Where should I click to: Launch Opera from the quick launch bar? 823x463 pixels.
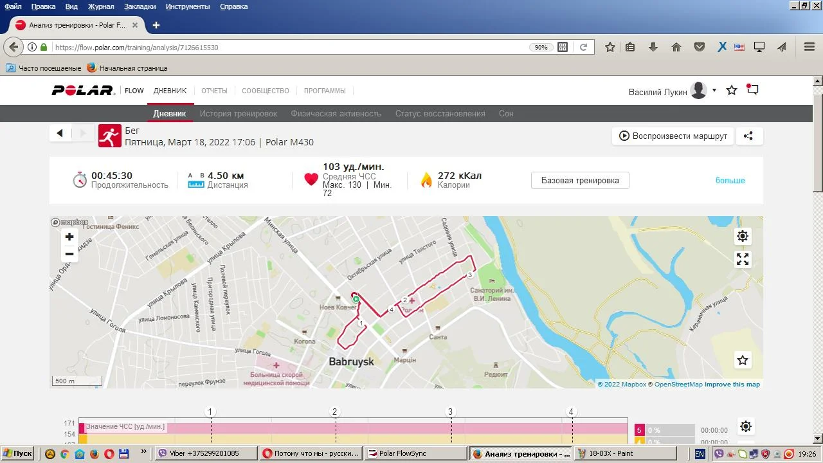click(109, 453)
